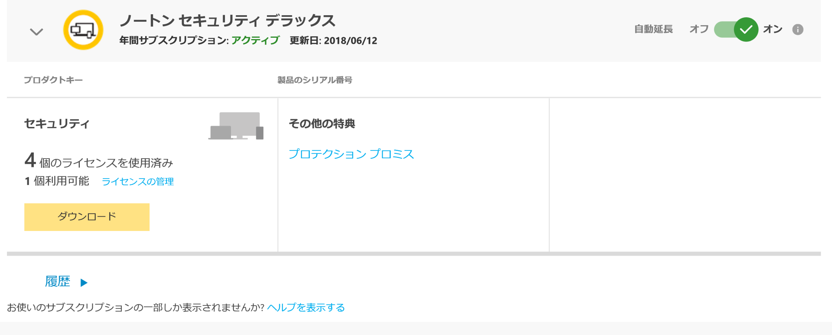
Task: Click the green checkmark toggle knob
Action: (746, 29)
